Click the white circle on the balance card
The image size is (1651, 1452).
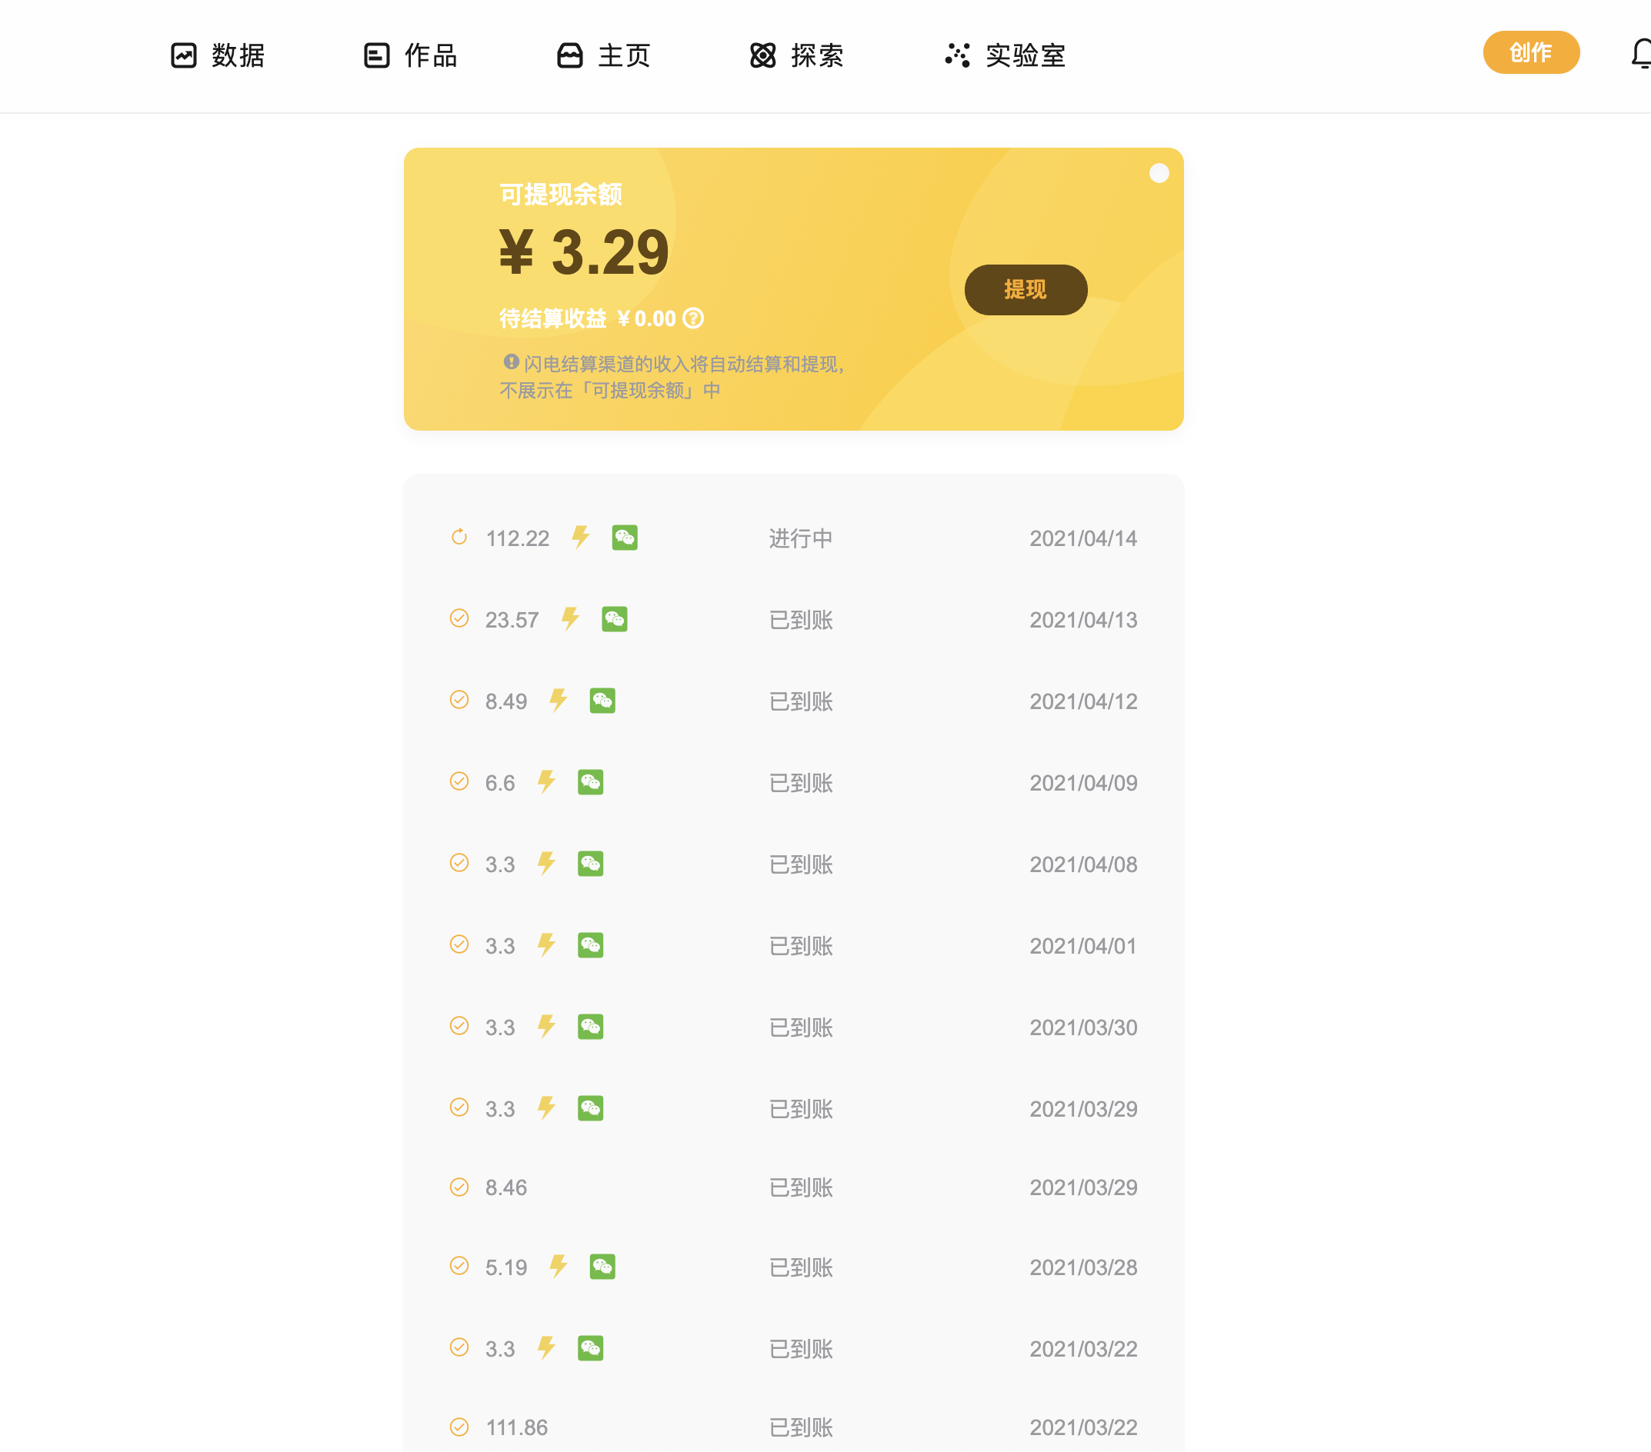tap(1159, 174)
